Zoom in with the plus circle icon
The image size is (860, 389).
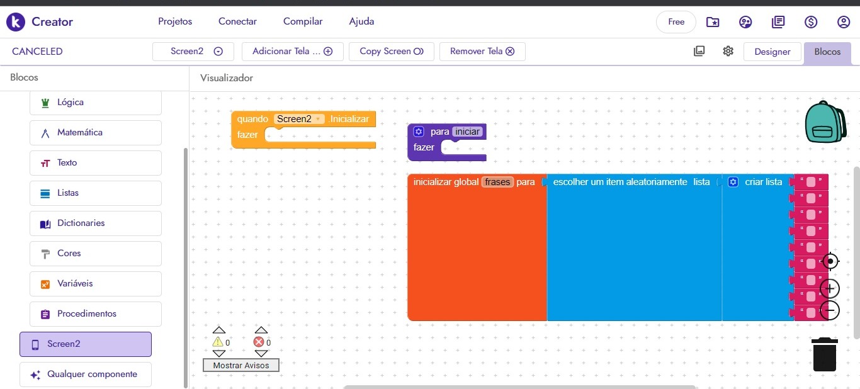pyautogui.click(x=830, y=289)
